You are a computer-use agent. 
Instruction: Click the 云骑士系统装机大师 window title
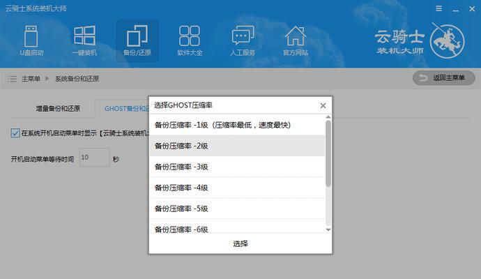36,8
